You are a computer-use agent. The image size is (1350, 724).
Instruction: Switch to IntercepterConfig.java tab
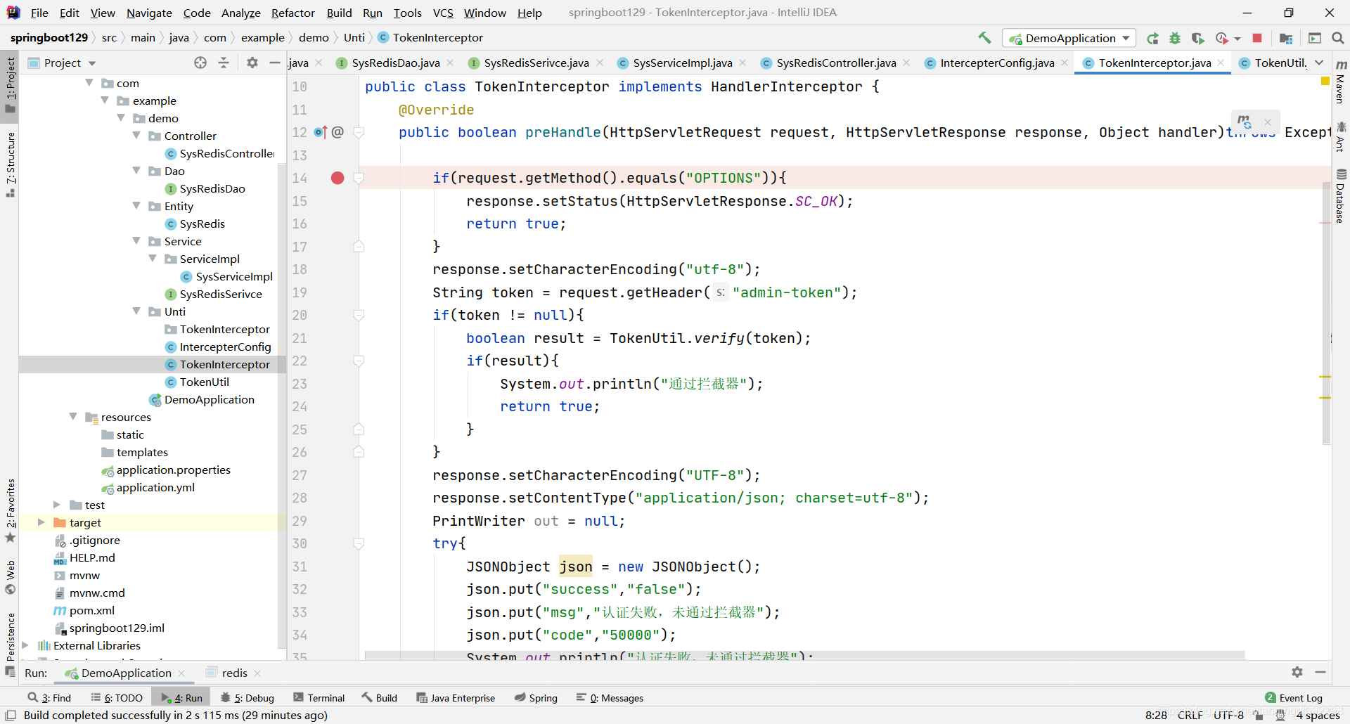997,63
